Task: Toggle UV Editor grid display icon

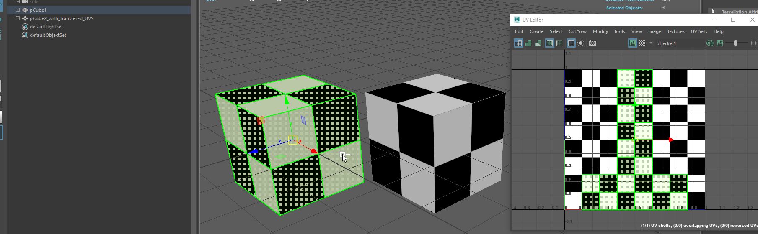Action: point(571,43)
